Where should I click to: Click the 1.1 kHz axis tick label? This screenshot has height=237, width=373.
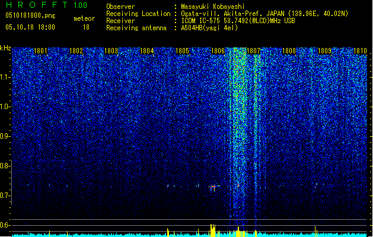click(x=5, y=77)
